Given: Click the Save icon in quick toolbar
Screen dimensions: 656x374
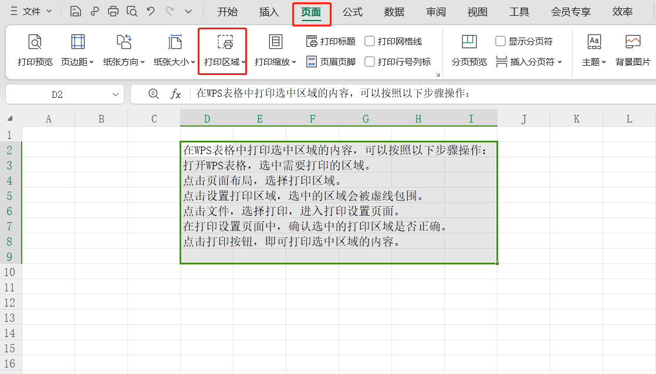Looking at the screenshot, I should point(75,11).
